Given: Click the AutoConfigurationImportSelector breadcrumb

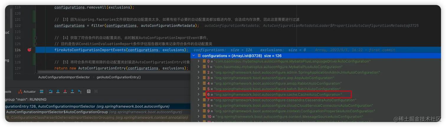Looking at the screenshot, I should click(64, 77).
